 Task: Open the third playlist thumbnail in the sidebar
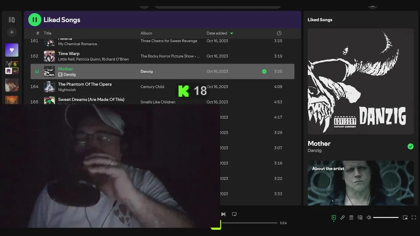click(x=12, y=85)
